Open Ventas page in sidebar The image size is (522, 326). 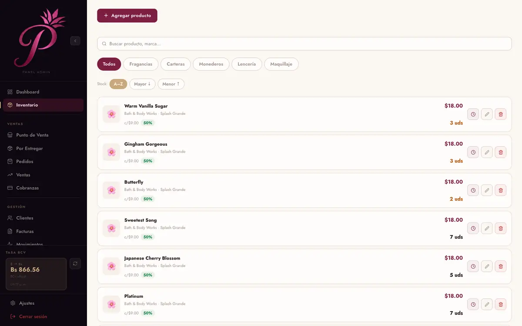pos(43,175)
